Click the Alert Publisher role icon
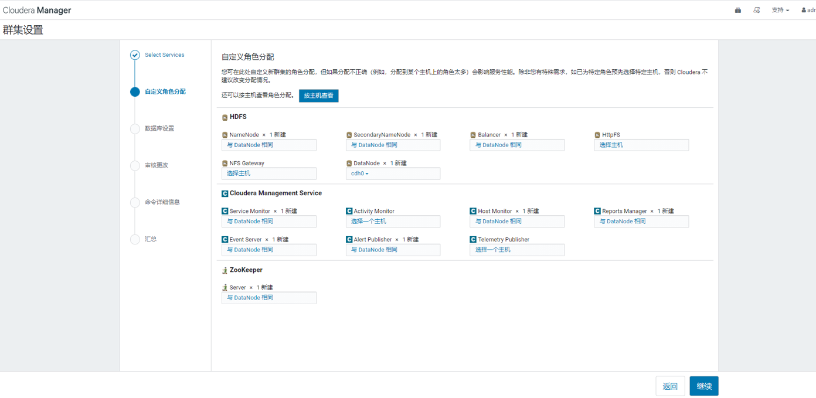 click(349, 240)
